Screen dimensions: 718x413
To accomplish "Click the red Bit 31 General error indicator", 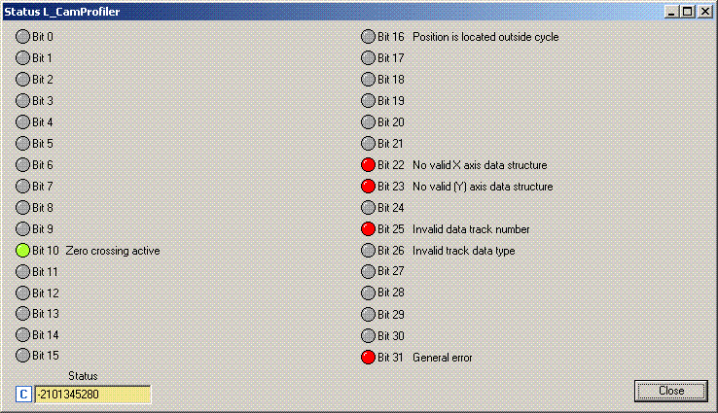I will coord(369,358).
